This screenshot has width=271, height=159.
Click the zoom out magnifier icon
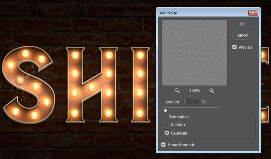(x=177, y=90)
